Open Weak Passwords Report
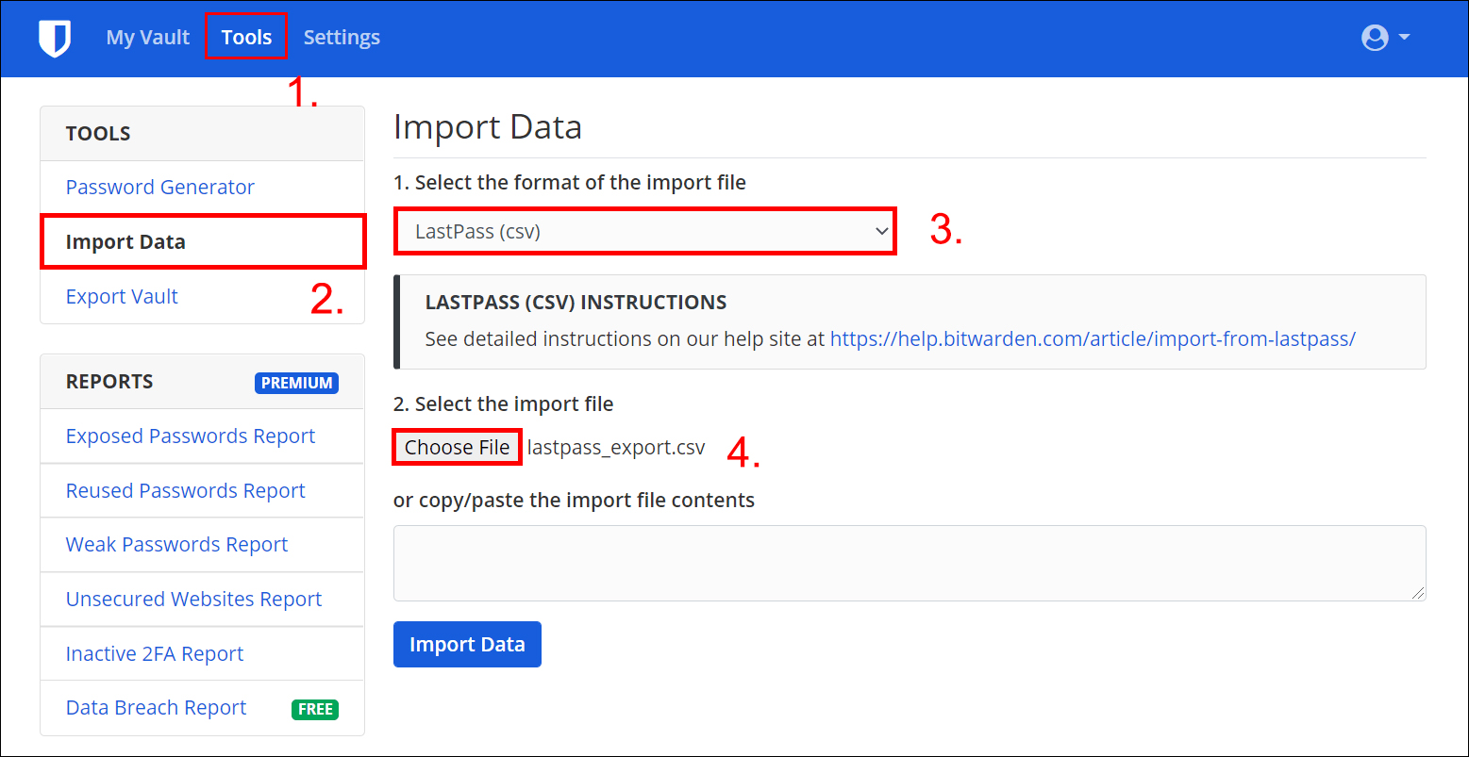 pyautogui.click(x=176, y=544)
